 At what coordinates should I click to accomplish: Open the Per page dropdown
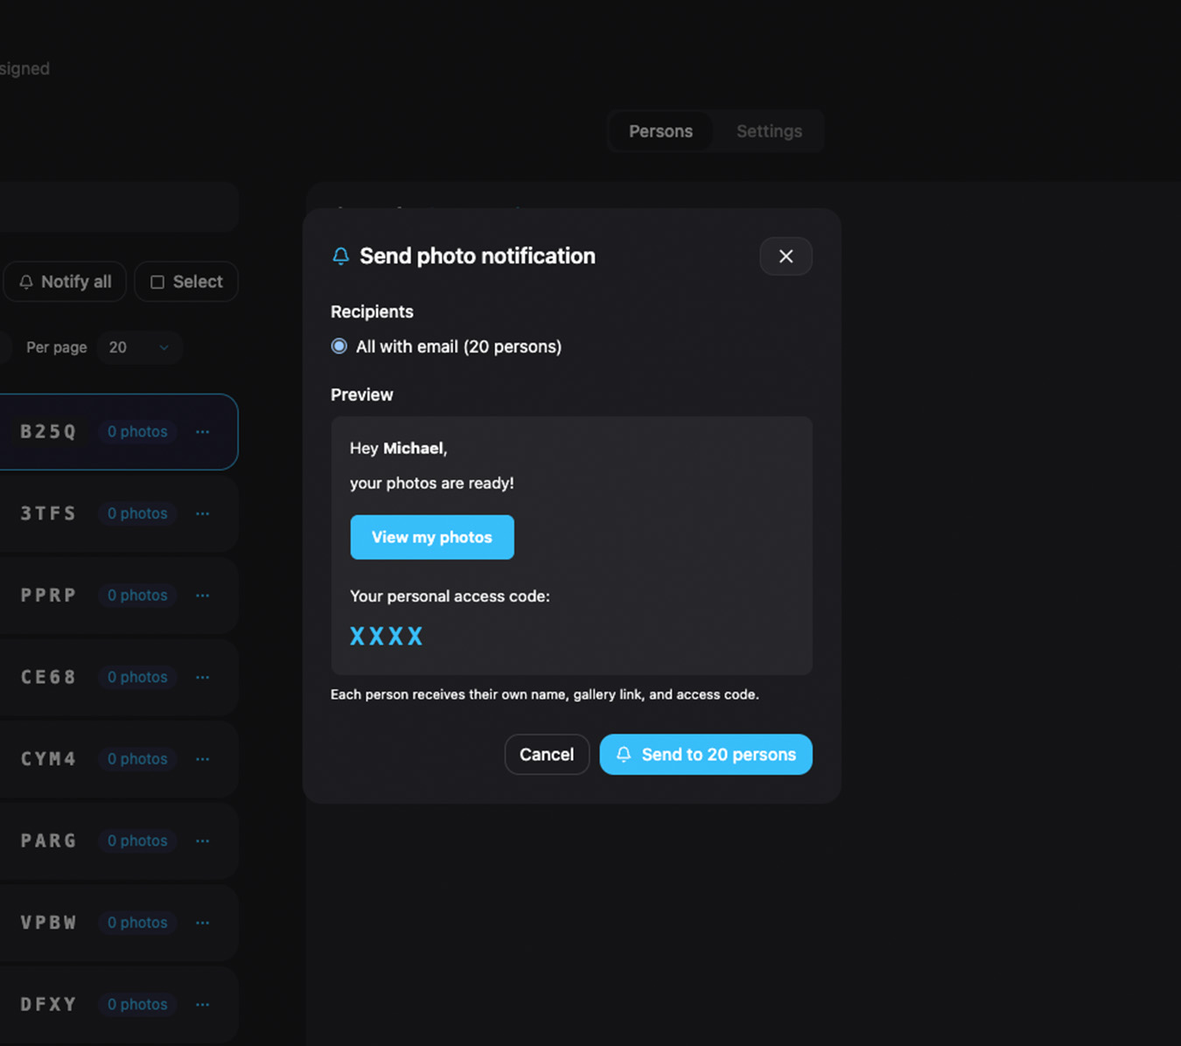tap(139, 347)
